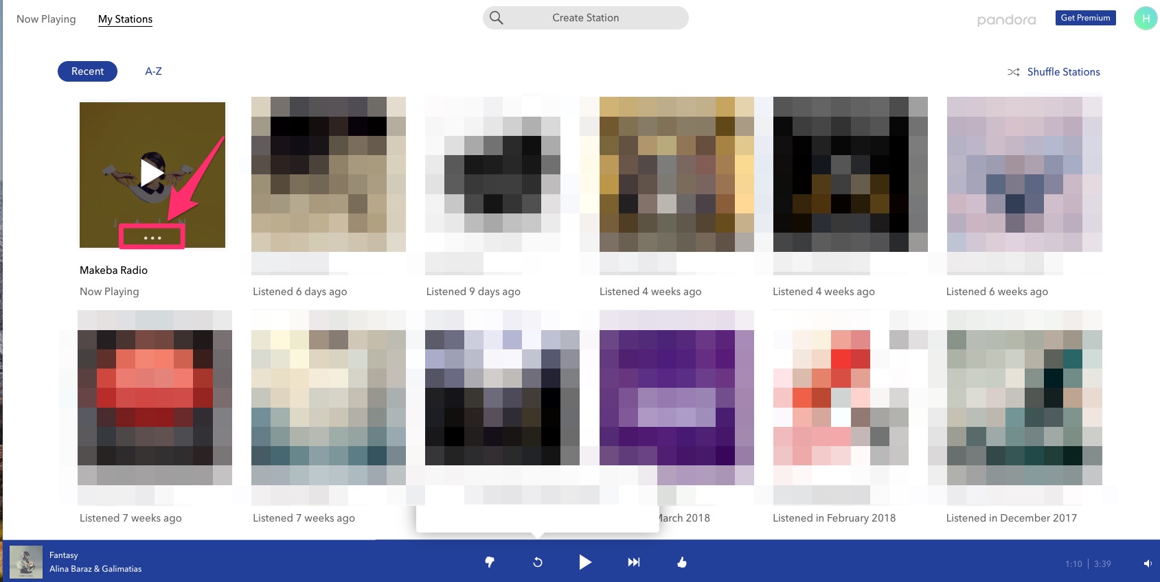Play the Makeba Radio station overlay button
Image resolution: width=1160 pixels, height=582 pixels.
pyautogui.click(x=152, y=173)
